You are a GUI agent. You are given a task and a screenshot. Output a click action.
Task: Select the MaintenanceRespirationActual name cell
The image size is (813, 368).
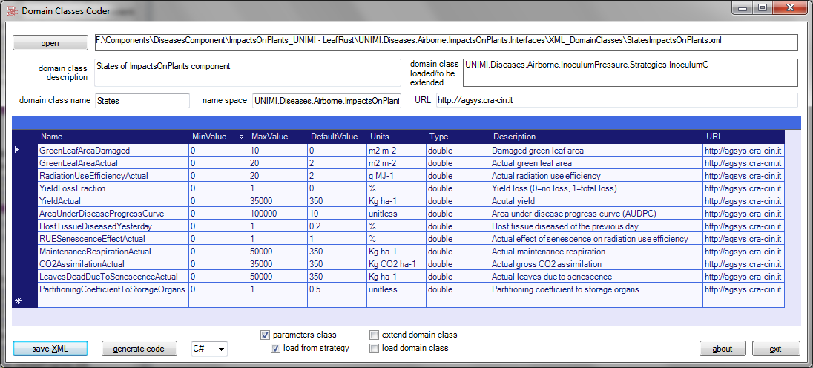point(113,252)
